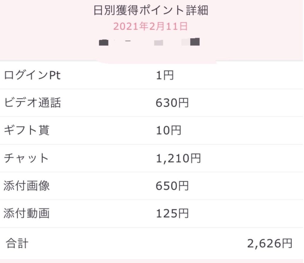Viewport: 304px width, 263px height.
Task: Select the date 2021年2月11日
Action: pyautogui.click(x=150, y=27)
